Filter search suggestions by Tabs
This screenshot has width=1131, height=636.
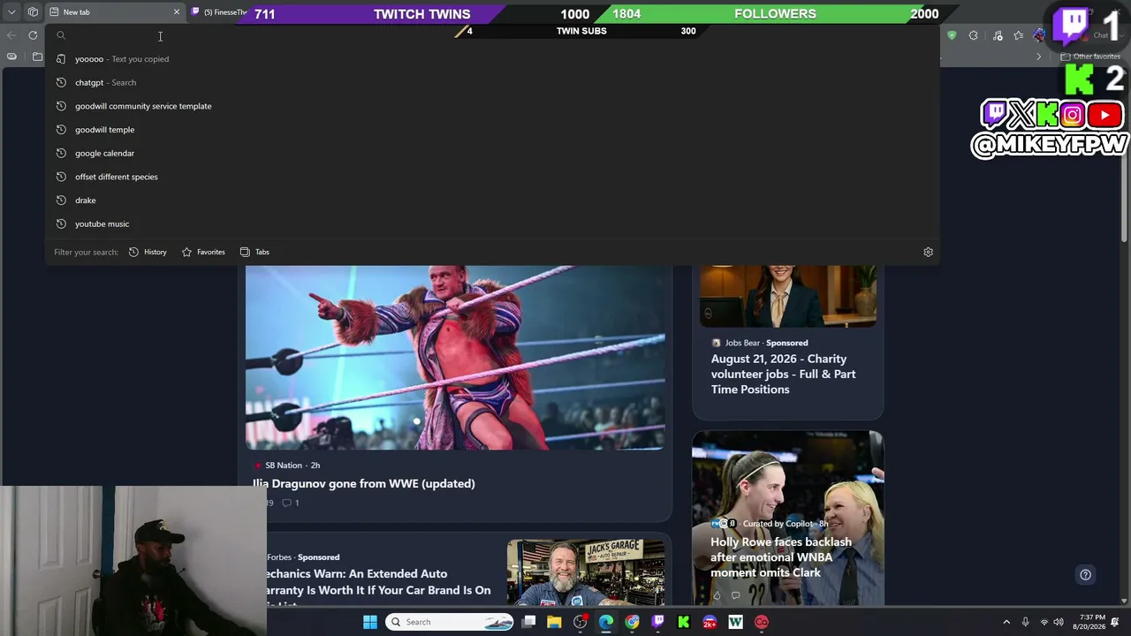[255, 252]
